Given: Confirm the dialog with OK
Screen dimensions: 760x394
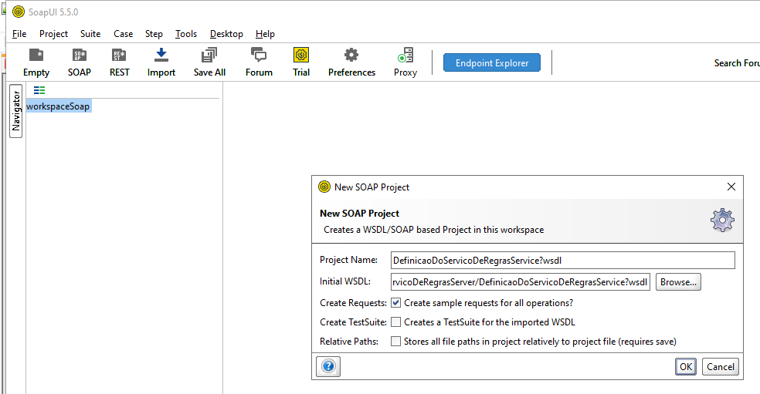Looking at the screenshot, I should click(686, 367).
